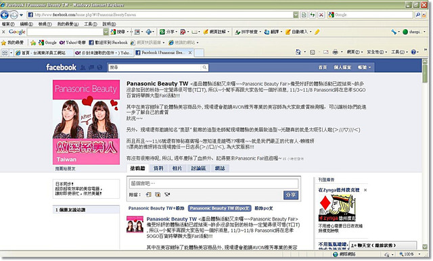433x261 pixels.
Task: Click the 留個言吧 wall post input
Action: 214,183
